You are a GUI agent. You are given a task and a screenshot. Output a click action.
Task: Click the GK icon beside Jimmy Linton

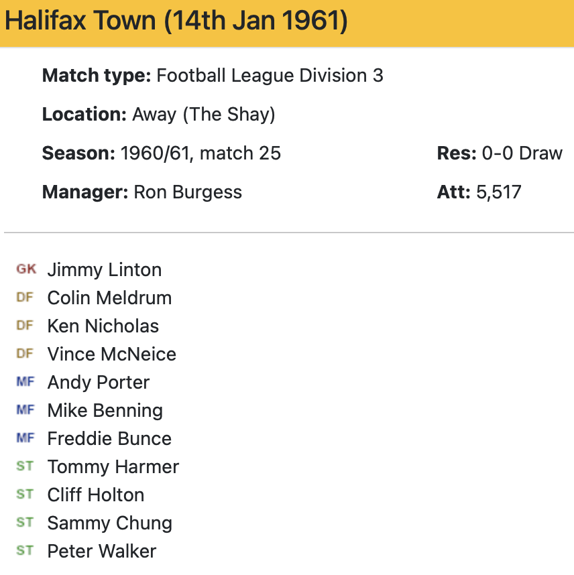point(26,269)
